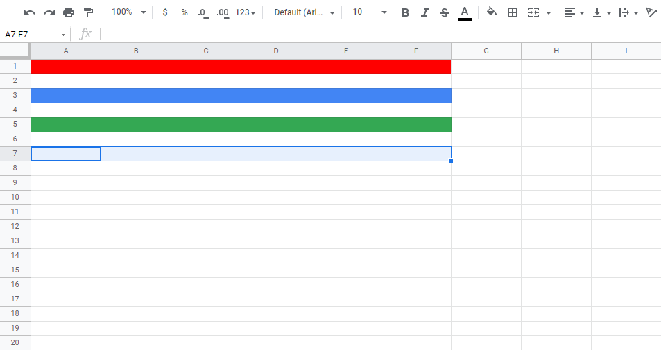Toggle bold formatting
The width and height of the screenshot is (661, 350).
coord(405,12)
